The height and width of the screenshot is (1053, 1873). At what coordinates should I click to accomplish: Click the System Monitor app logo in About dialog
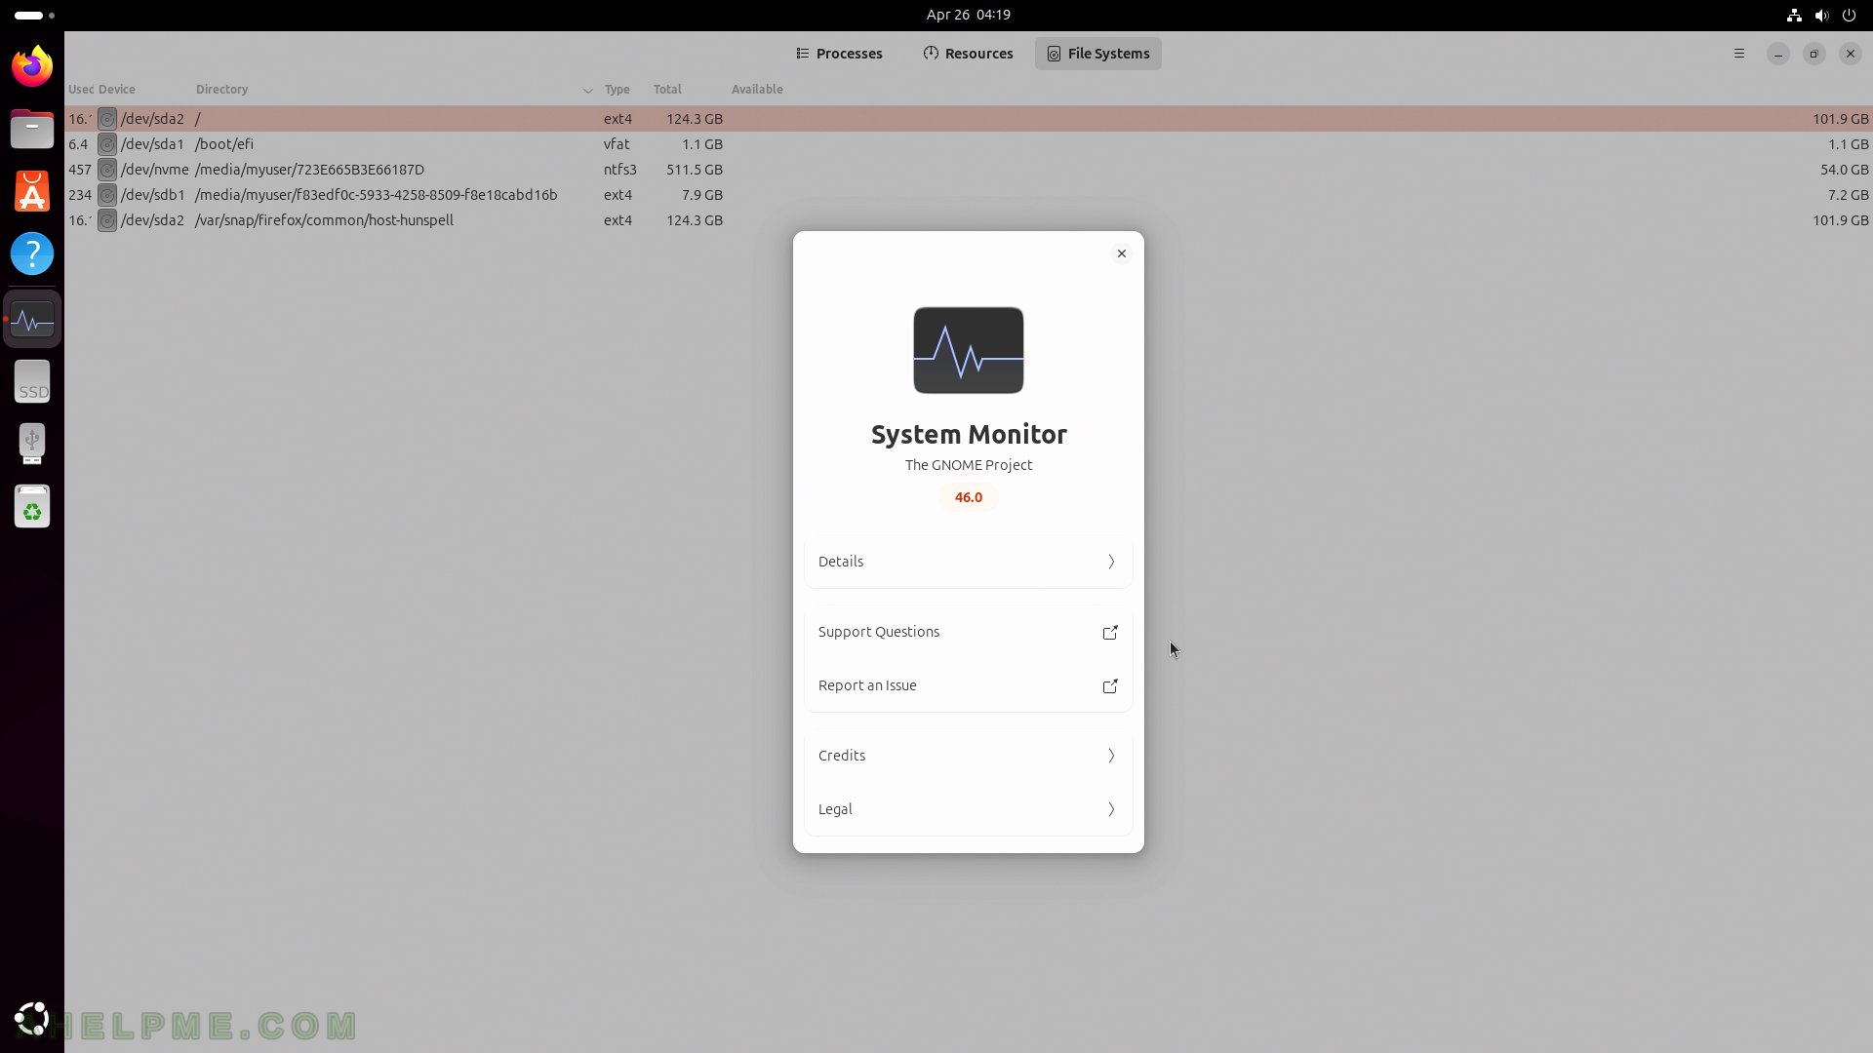pos(969,350)
